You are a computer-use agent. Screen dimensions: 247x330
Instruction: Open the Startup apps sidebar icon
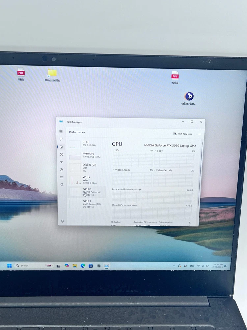tap(61, 162)
